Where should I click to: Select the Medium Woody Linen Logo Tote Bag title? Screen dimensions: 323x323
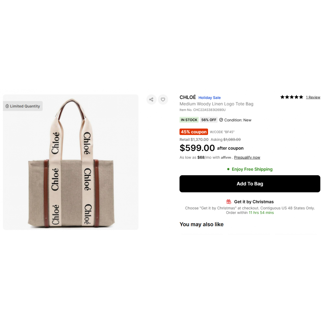(216, 104)
